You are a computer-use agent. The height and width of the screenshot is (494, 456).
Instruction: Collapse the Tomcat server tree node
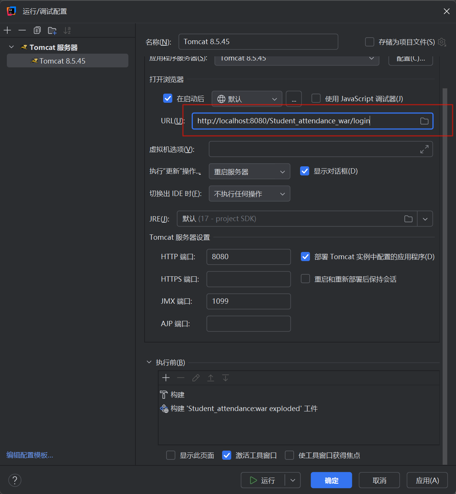tap(11, 47)
